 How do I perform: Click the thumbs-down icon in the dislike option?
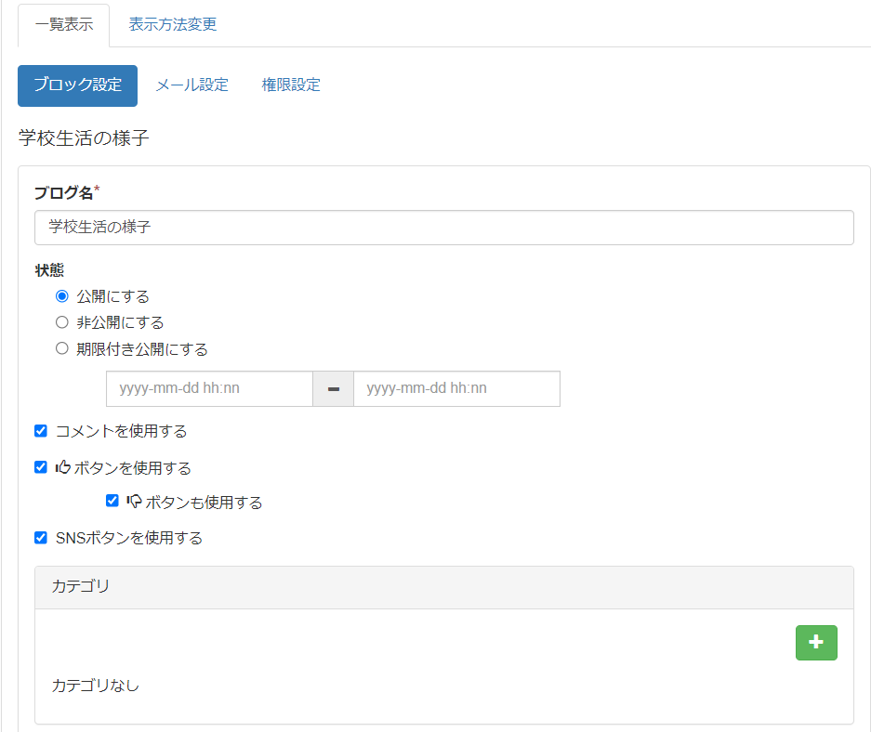[x=134, y=502]
